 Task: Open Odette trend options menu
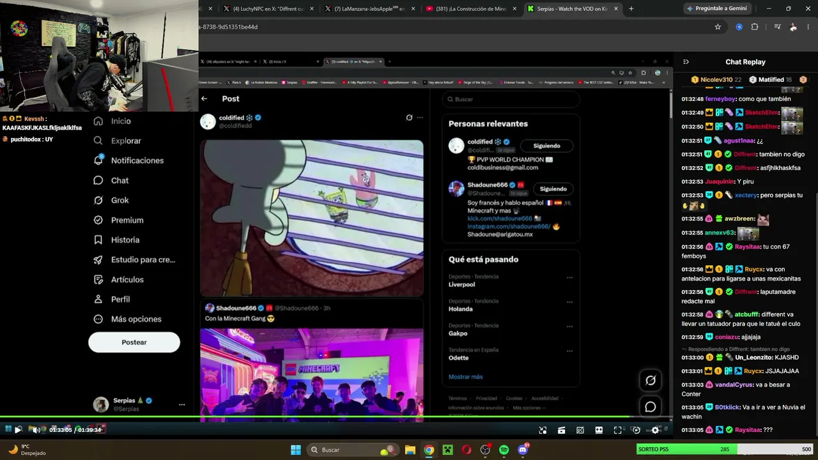pos(569,351)
